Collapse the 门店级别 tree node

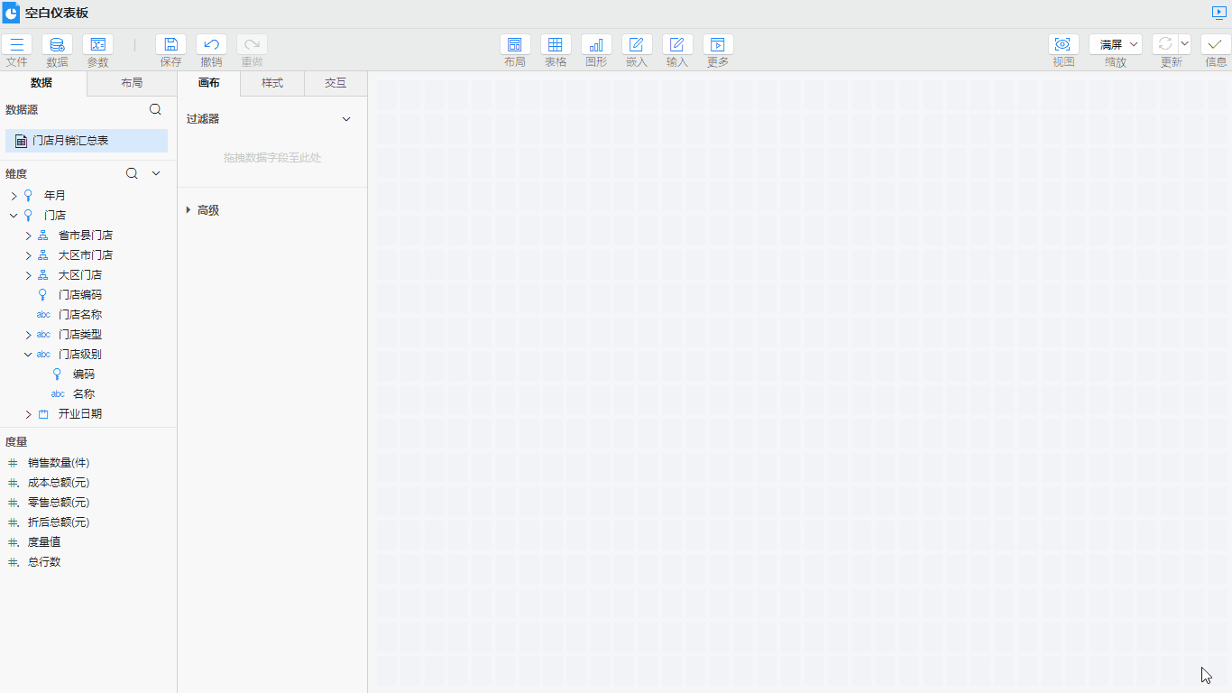pos(28,355)
